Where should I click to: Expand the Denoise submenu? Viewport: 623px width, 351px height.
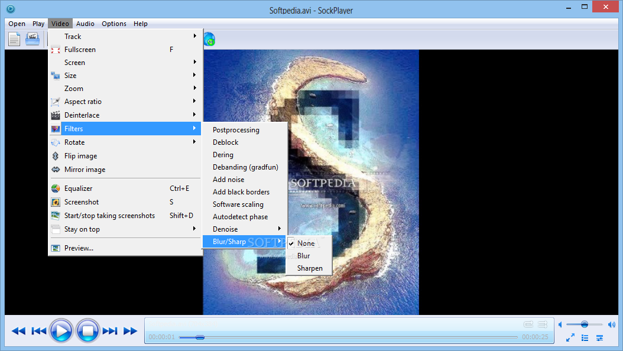pos(244,229)
